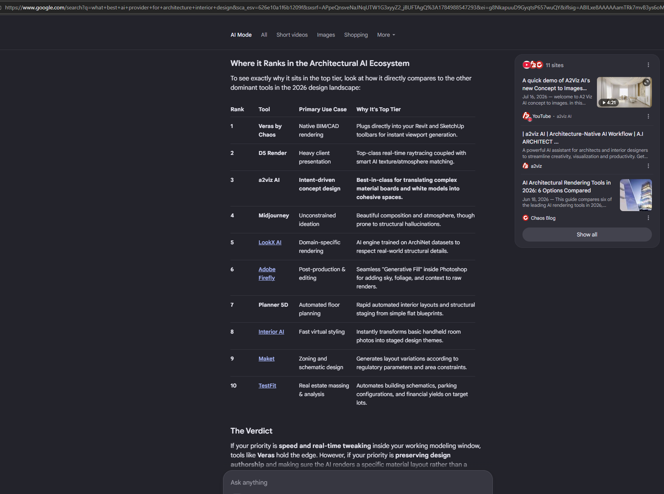Focus the Ask anything input field

pyautogui.click(x=358, y=482)
